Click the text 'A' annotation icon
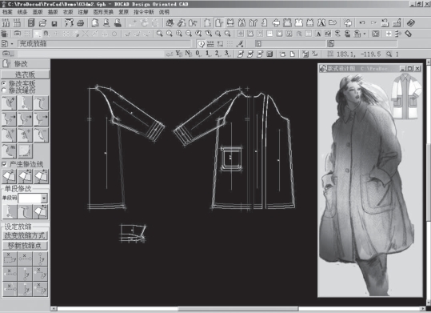The height and width of the screenshot is (313, 431). tap(318, 34)
